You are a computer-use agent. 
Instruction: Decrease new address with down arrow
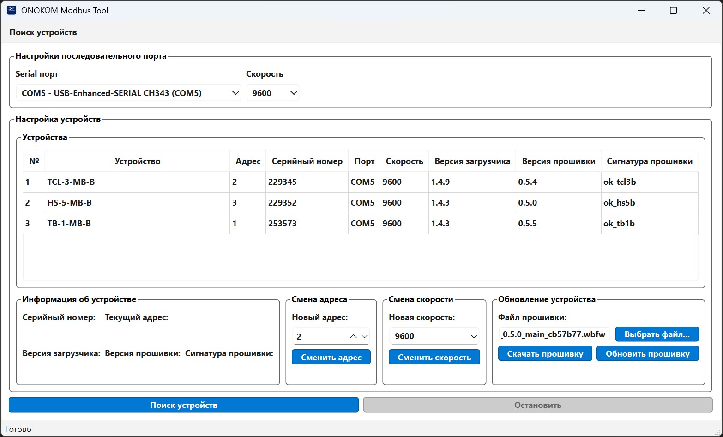coord(365,336)
